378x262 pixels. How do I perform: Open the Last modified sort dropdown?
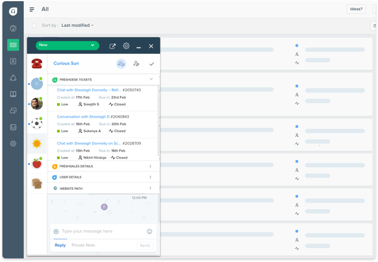click(x=77, y=26)
